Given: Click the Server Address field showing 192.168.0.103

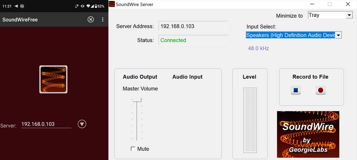Looking at the screenshot, I should click(194, 26).
